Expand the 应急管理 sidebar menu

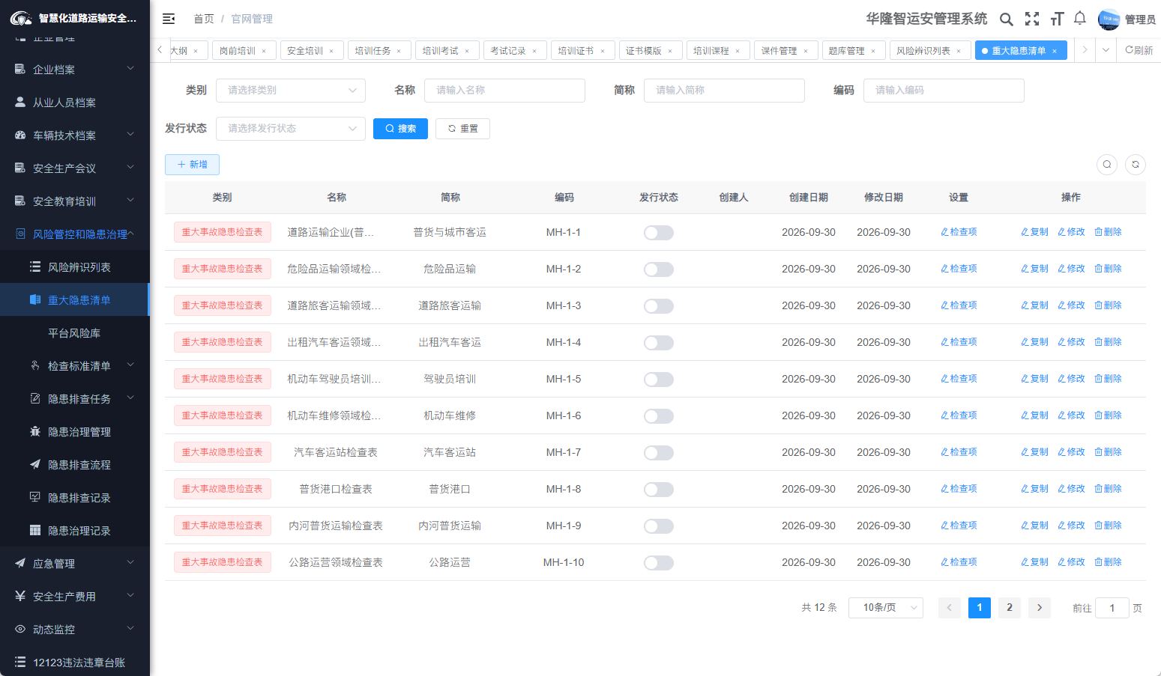coord(75,564)
